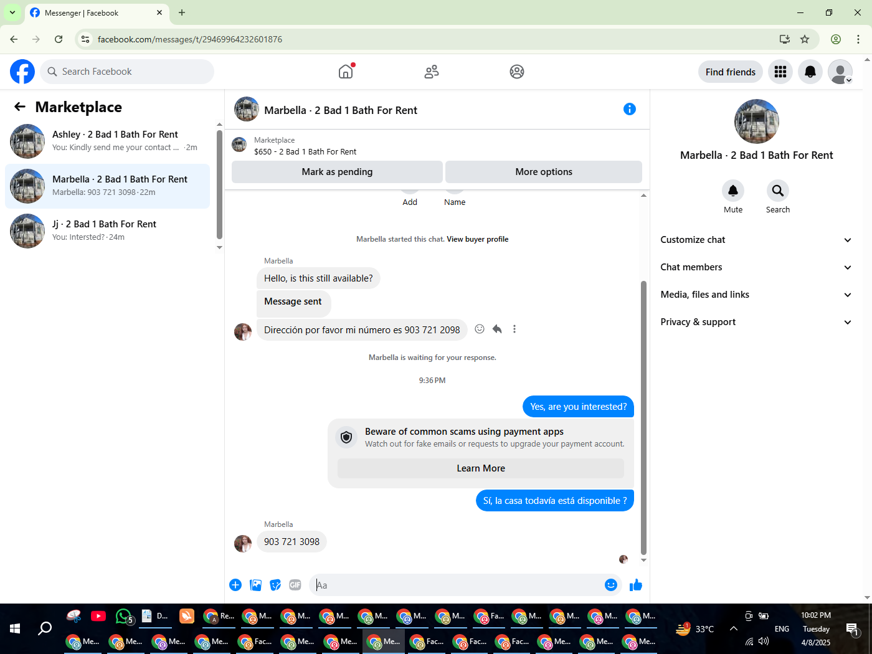Viewport: 872px width, 654px height.
Task: Open emoji picker in message box
Action: click(x=611, y=585)
